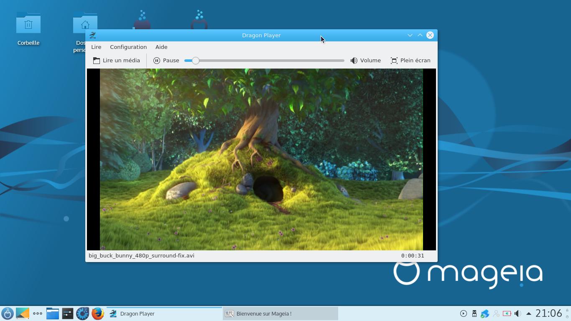This screenshot has width=571, height=321.
Task: Maximize the Dragon Player window
Action: (x=420, y=35)
